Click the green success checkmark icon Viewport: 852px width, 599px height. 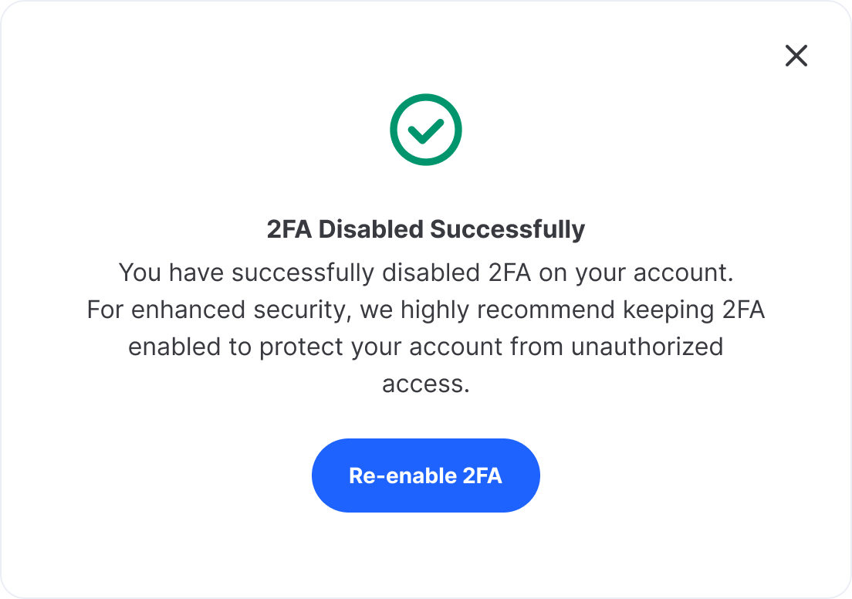[426, 130]
